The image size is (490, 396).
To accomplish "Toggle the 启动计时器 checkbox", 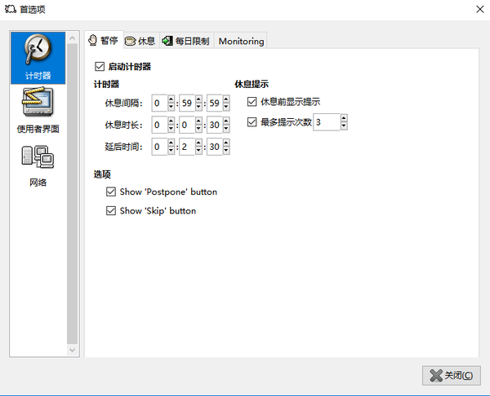I will (100, 67).
